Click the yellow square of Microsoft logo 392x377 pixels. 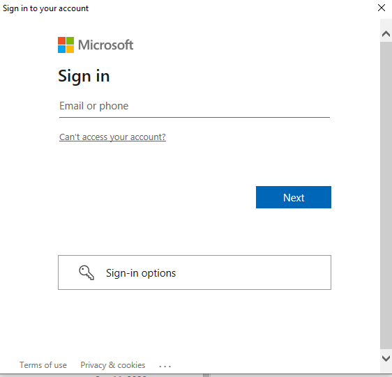point(70,49)
